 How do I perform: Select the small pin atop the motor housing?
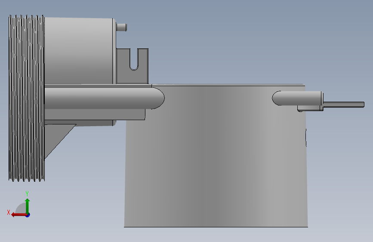[122, 27]
